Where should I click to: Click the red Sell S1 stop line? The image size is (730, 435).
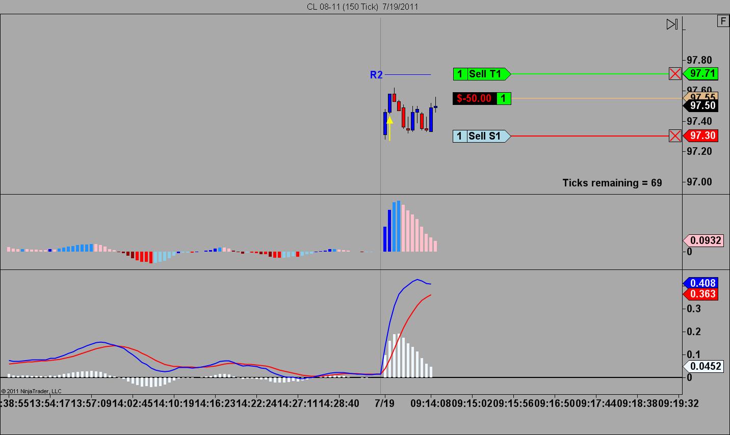589,136
